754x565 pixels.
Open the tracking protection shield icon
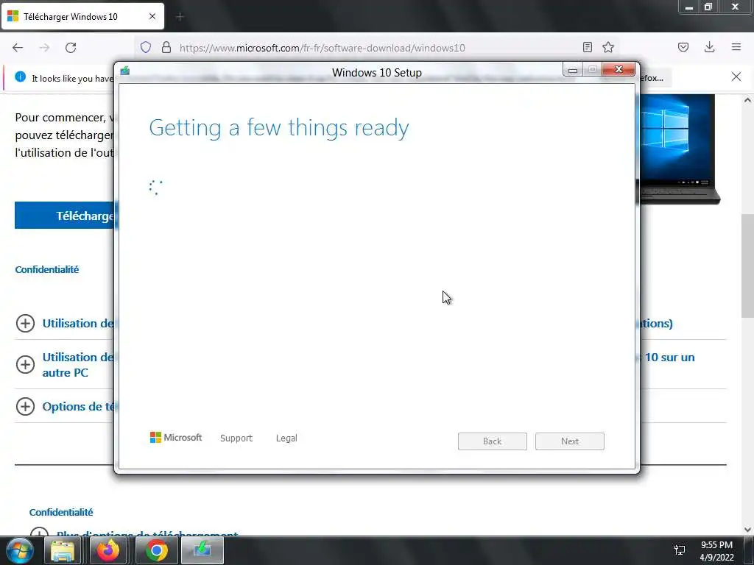pos(146,47)
